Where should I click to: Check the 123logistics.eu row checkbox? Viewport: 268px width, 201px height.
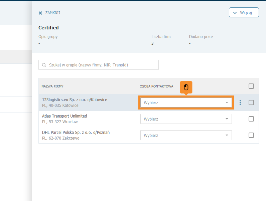[251, 103]
